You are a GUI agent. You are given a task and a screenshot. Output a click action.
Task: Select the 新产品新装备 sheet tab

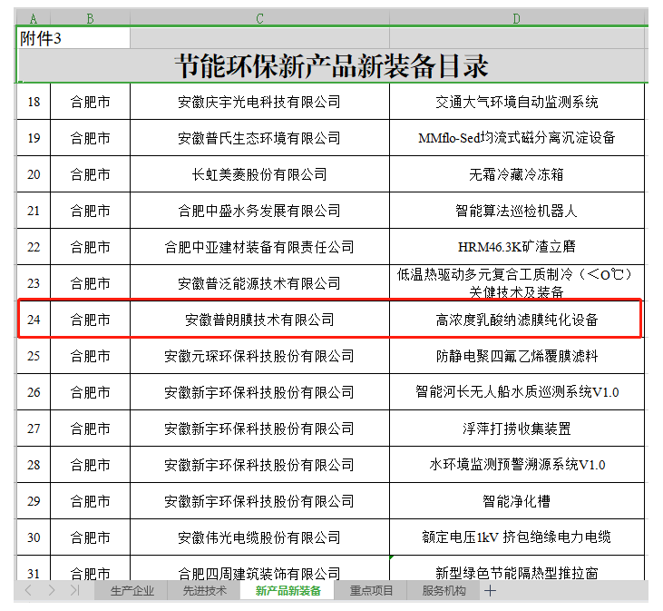click(x=288, y=591)
